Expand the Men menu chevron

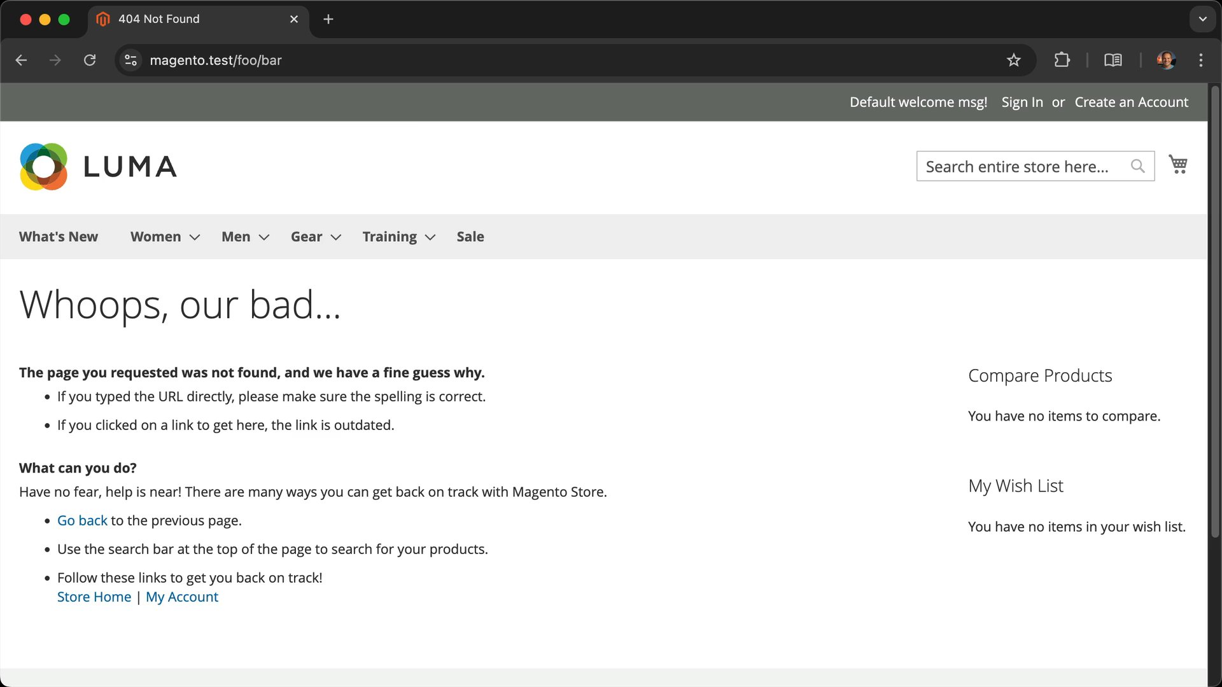(264, 237)
